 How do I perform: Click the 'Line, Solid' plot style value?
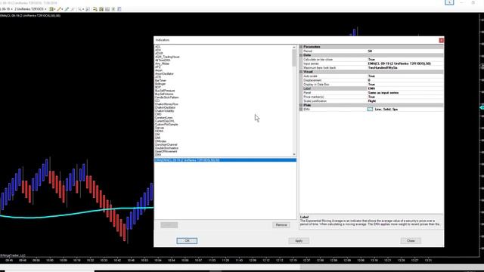[x=386, y=109]
